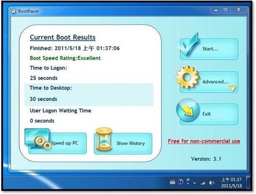Screen dimensions: 256x194
Task: Click the hourglass icon for history
Action: (x=104, y=139)
